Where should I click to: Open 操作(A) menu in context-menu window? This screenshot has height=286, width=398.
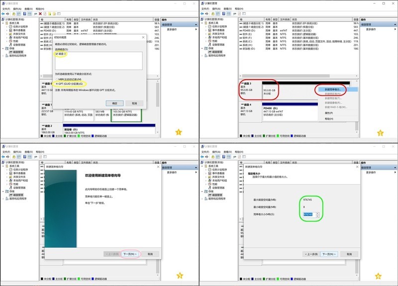tap(216, 8)
